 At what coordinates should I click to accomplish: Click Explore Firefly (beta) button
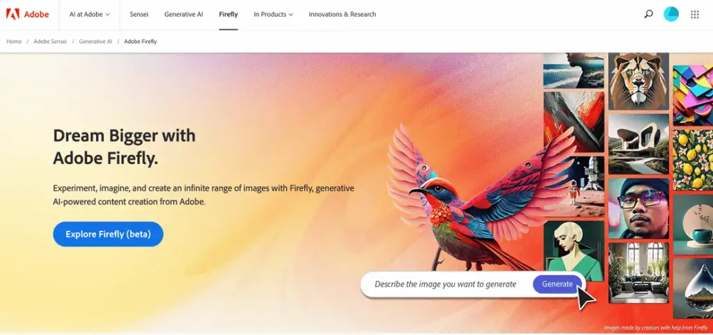(108, 234)
